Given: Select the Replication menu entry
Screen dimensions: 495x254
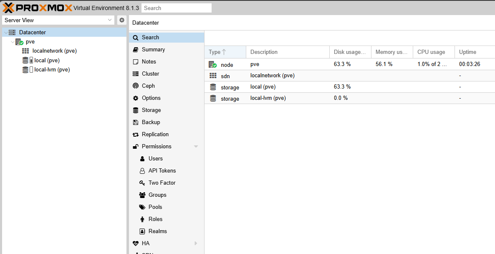Looking at the screenshot, I should [x=167, y=134].
